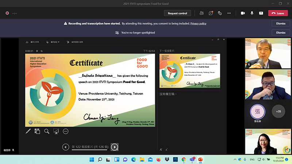292x164 pixels.
Task: Click the red recording indicator icon
Action: [7, 13]
